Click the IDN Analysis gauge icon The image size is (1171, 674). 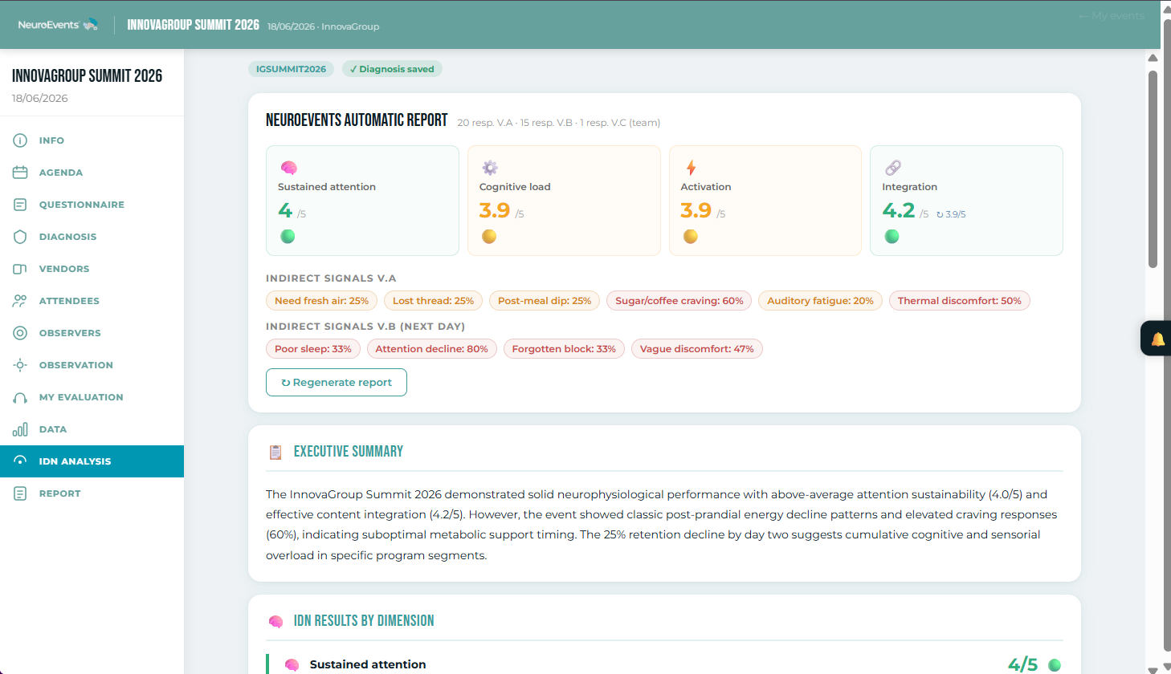(x=20, y=461)
